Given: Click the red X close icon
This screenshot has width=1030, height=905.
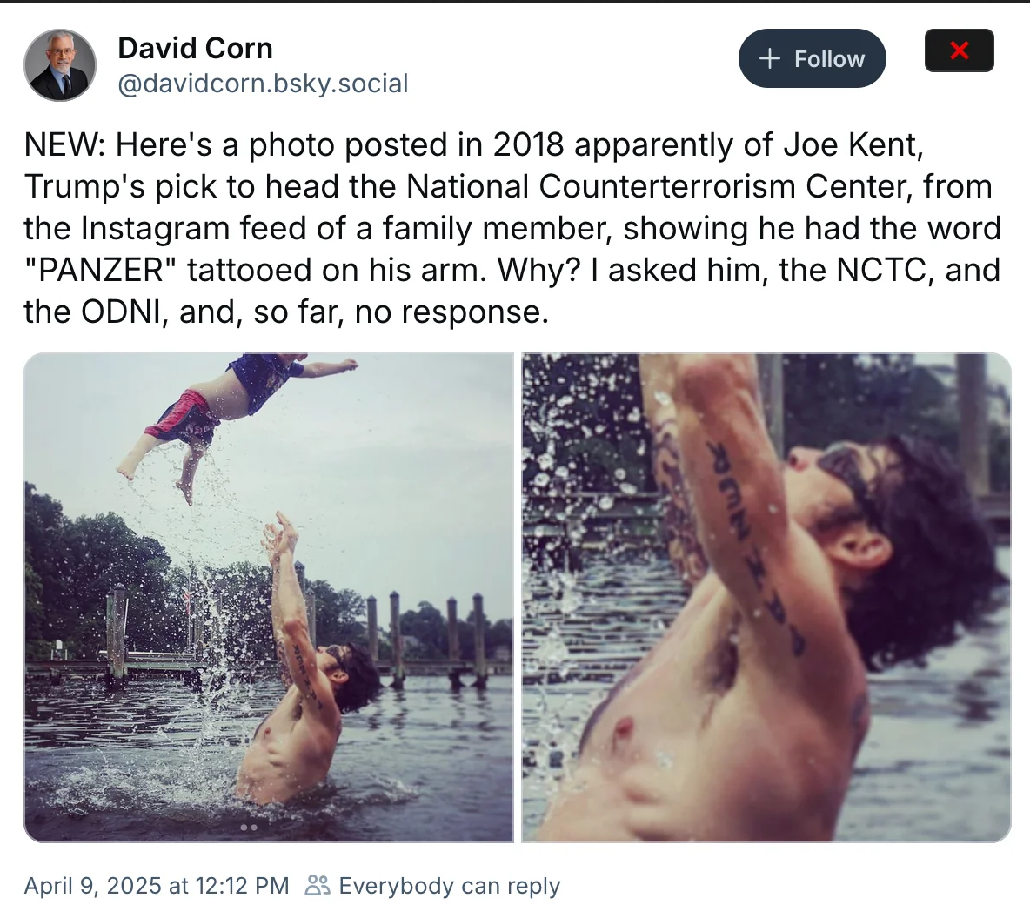Looking at the screenshot, I should (x=959, y=50).
